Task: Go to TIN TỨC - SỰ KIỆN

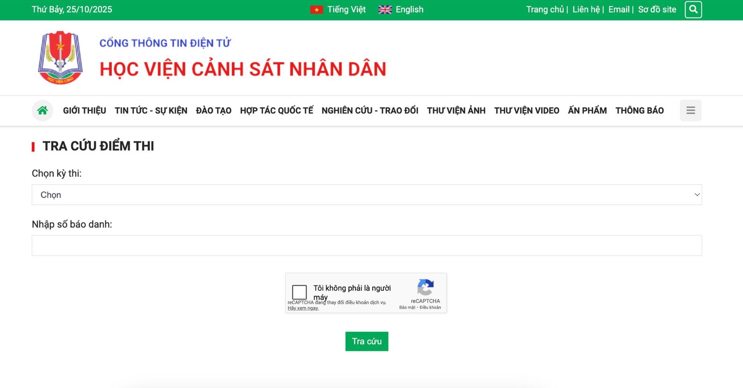Action: tap(151, 111)
